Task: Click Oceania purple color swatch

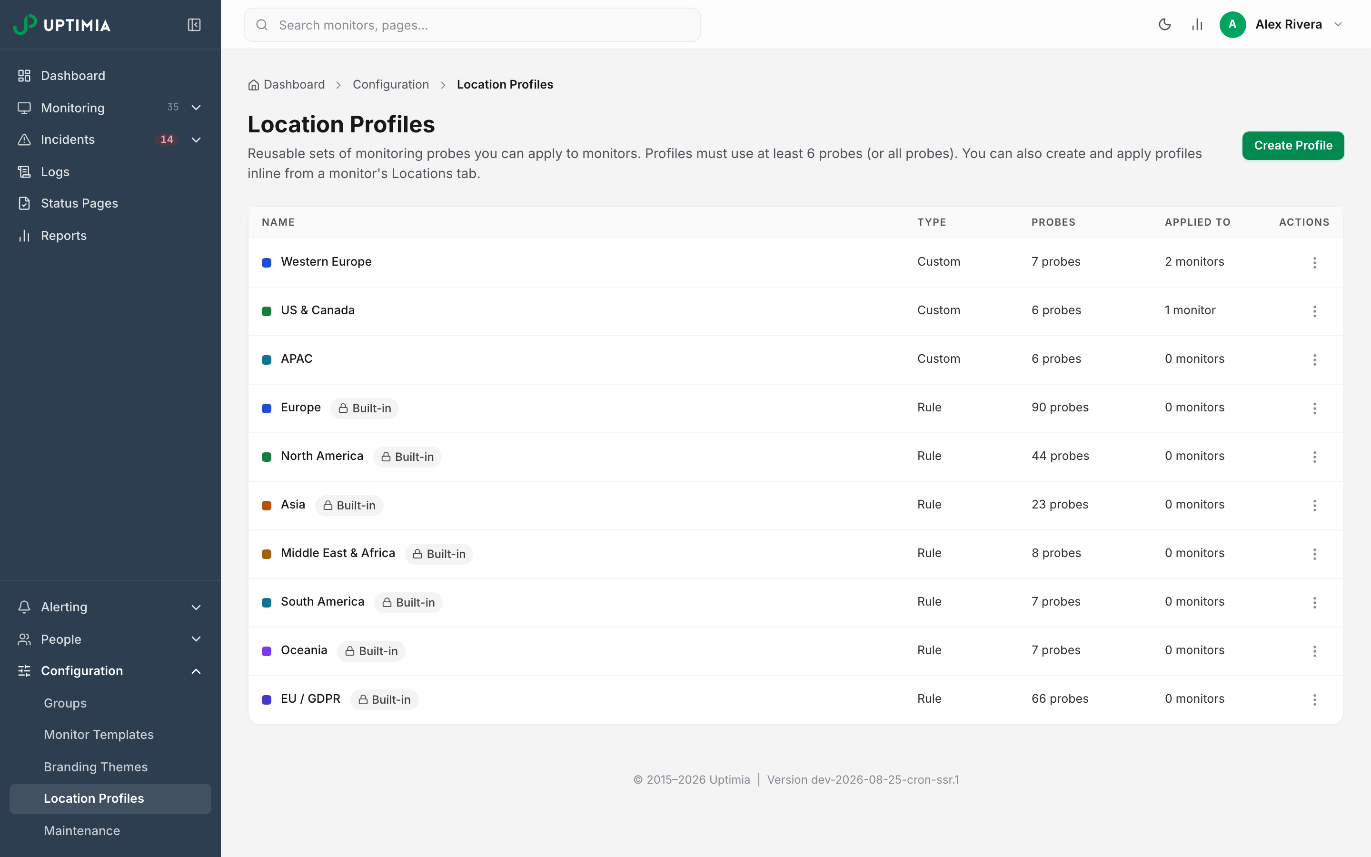Action: [266, 651]
